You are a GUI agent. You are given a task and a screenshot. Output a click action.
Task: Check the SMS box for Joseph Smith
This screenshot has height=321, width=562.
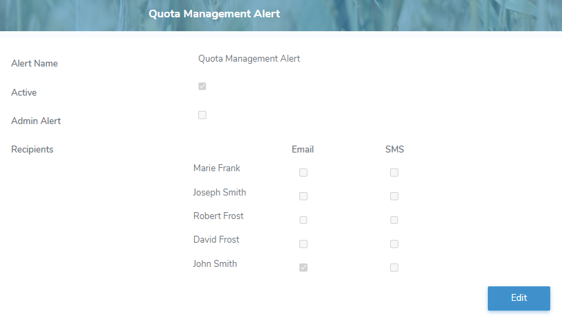394,196
